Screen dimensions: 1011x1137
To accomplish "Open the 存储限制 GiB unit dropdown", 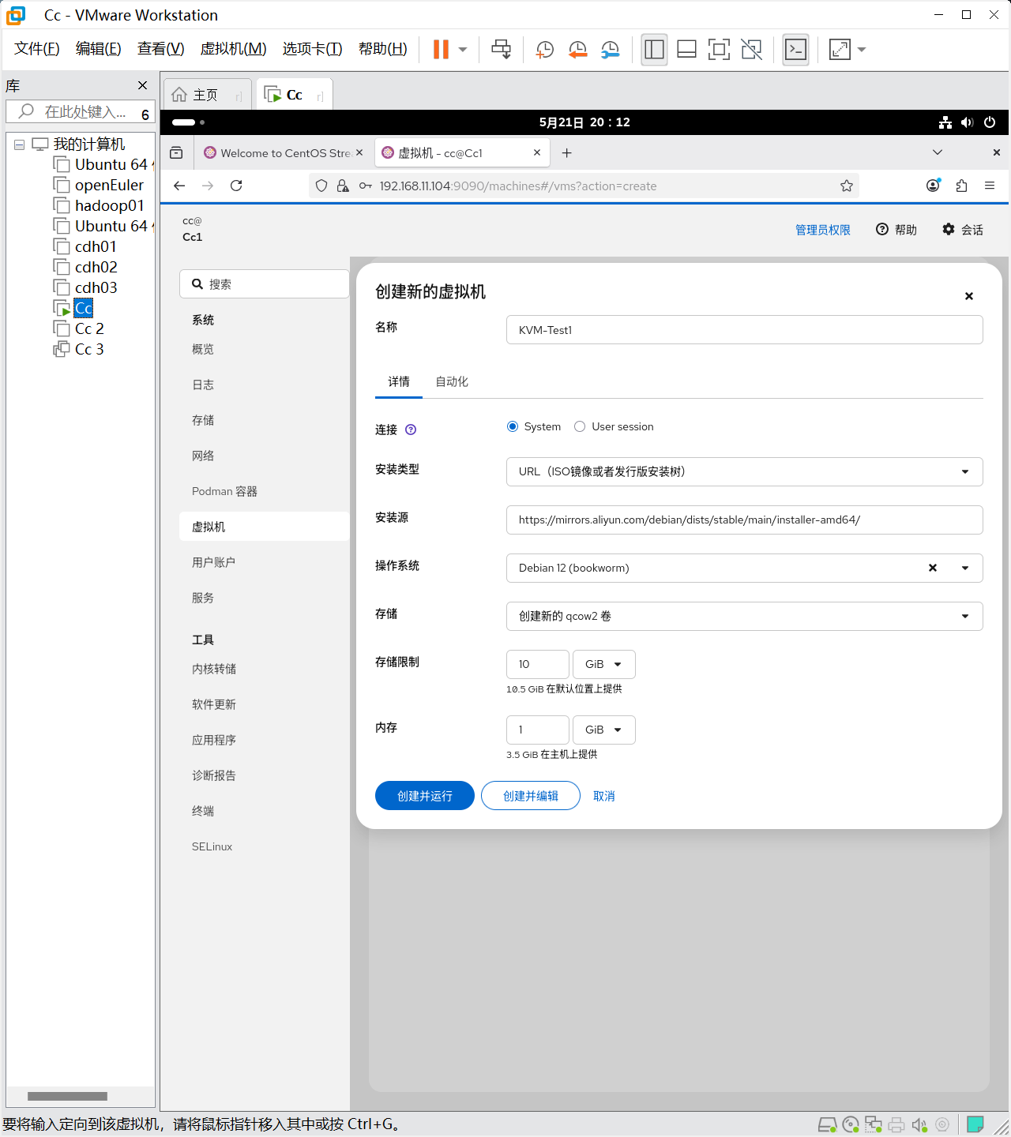I will pos(604,664).
